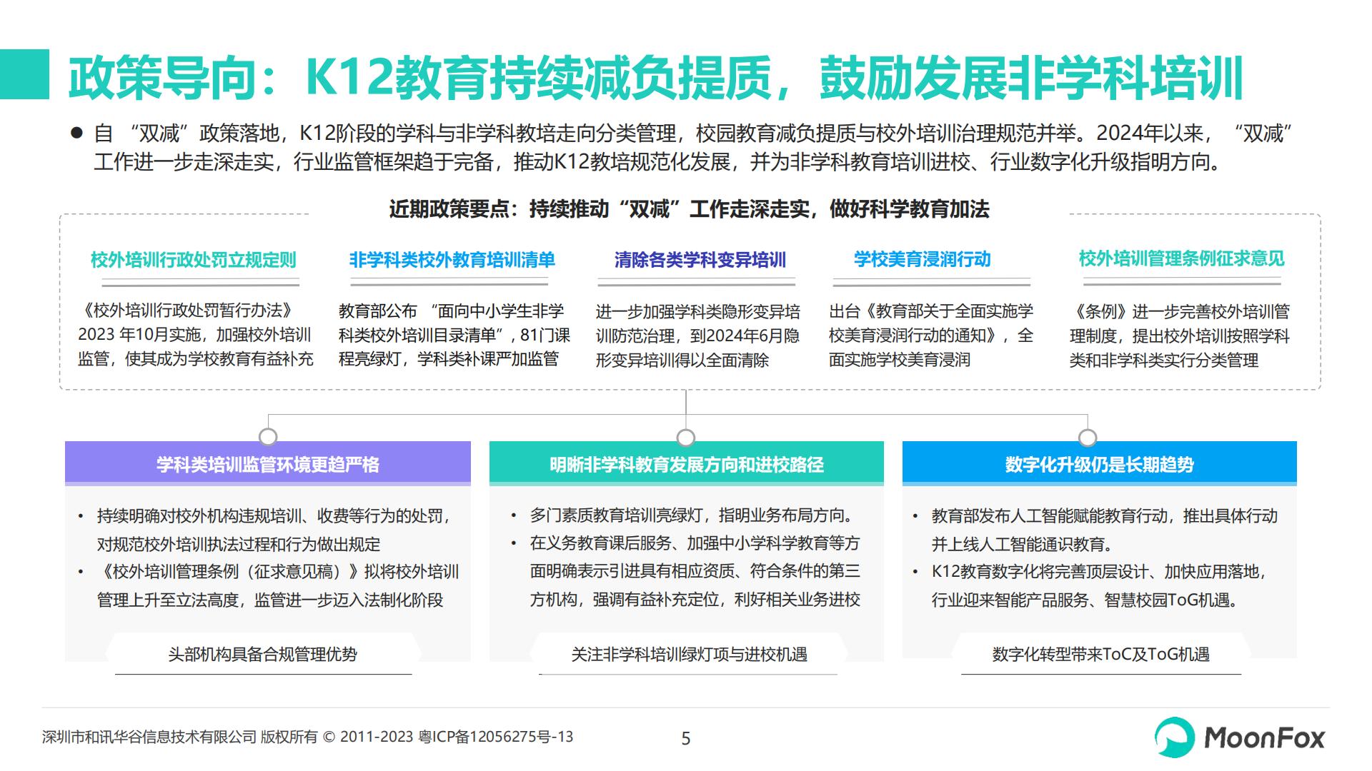Click the circle node above the purple header

[x=268, y=436]
